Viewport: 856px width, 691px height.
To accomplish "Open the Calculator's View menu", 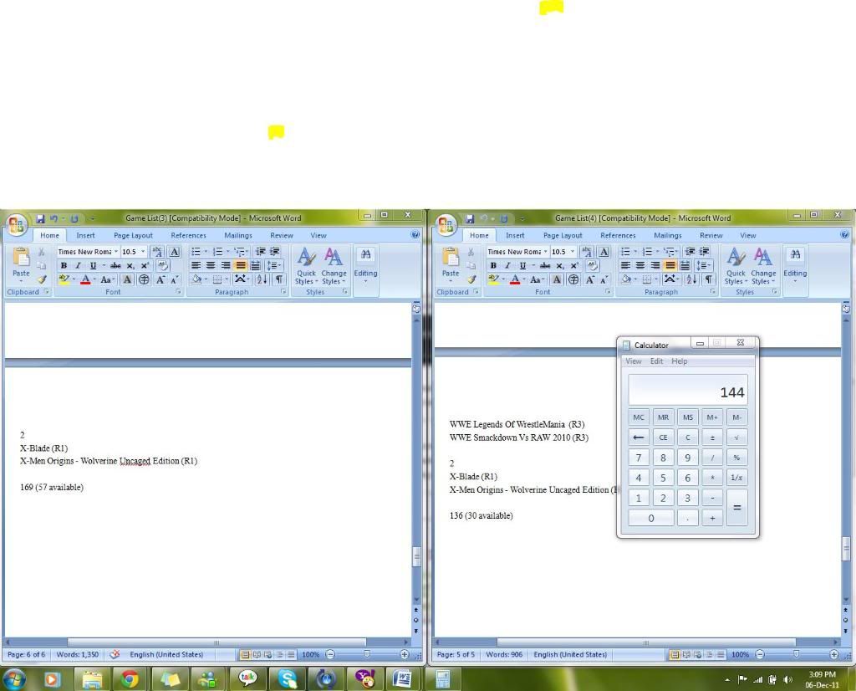I will coord(634,361).
